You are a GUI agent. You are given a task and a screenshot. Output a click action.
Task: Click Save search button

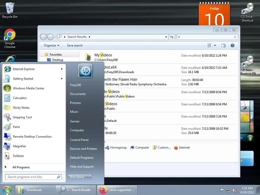pos(75,45)
